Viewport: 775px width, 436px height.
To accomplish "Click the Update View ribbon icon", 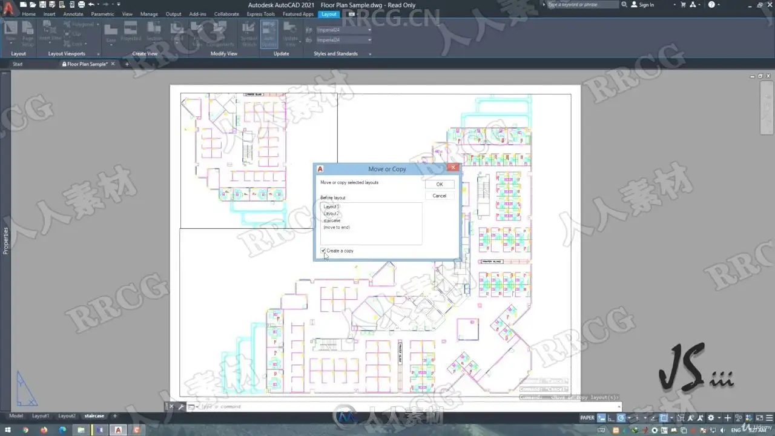I will [x=291, y=33].
